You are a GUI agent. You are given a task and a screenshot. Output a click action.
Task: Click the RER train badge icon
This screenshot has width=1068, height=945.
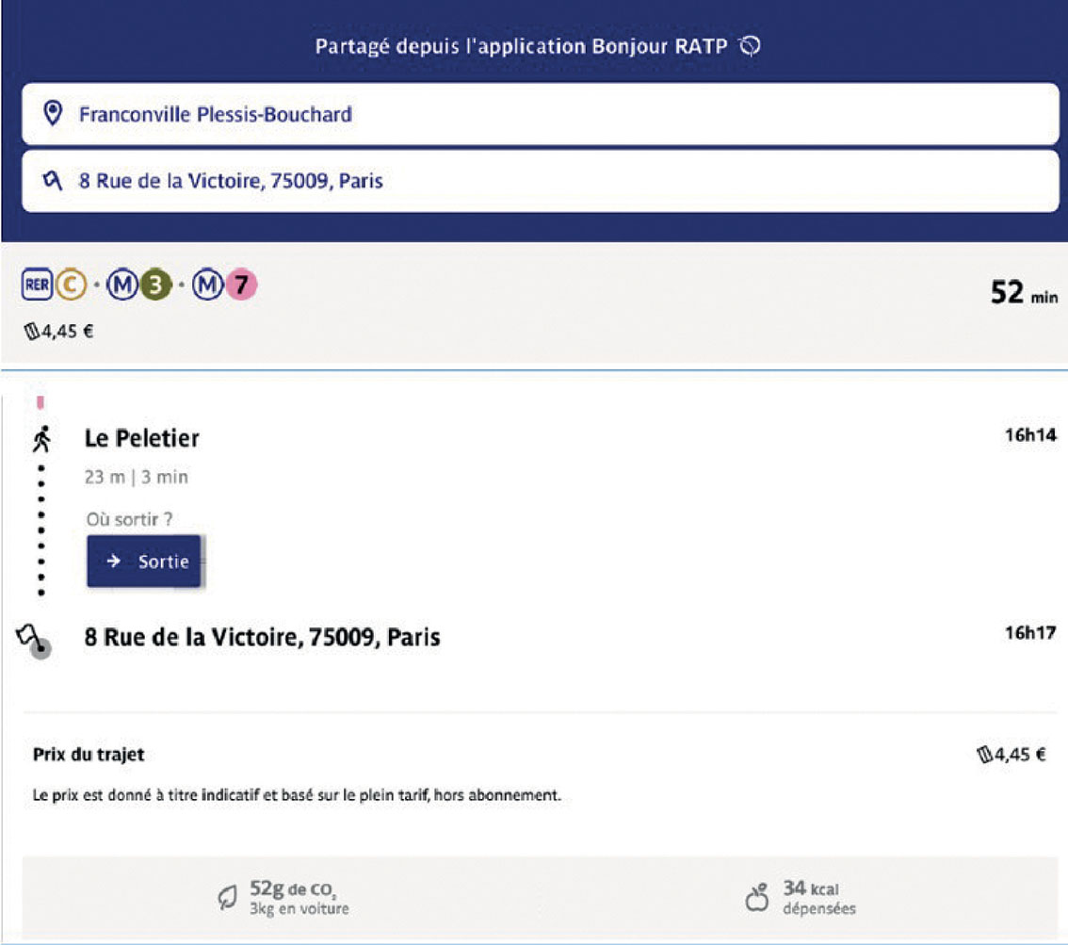(35, 285)
